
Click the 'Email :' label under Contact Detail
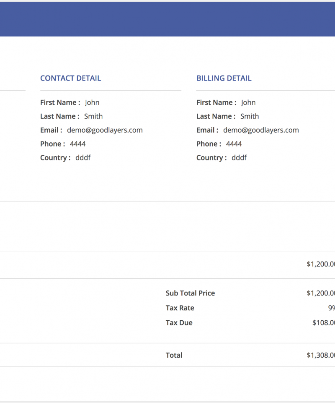(x=51, y=130)
